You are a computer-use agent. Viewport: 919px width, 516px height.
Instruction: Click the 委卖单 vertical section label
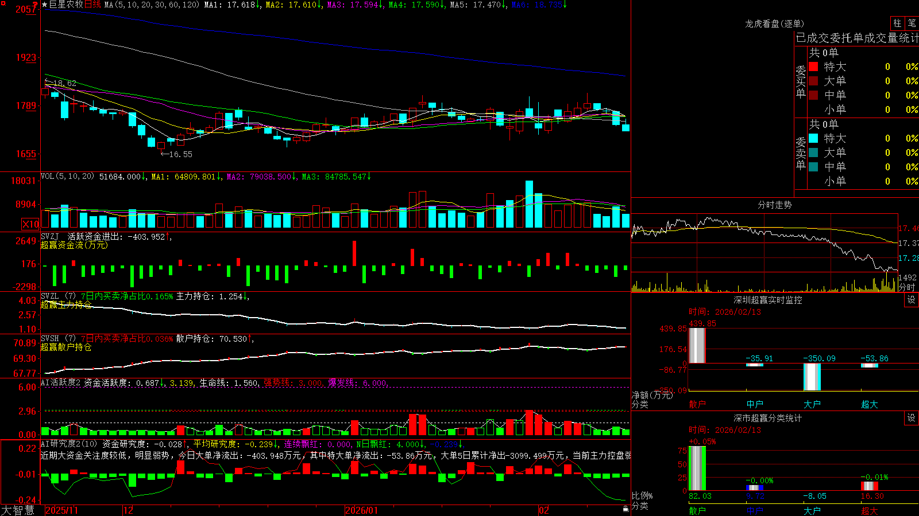click(801, 153)
